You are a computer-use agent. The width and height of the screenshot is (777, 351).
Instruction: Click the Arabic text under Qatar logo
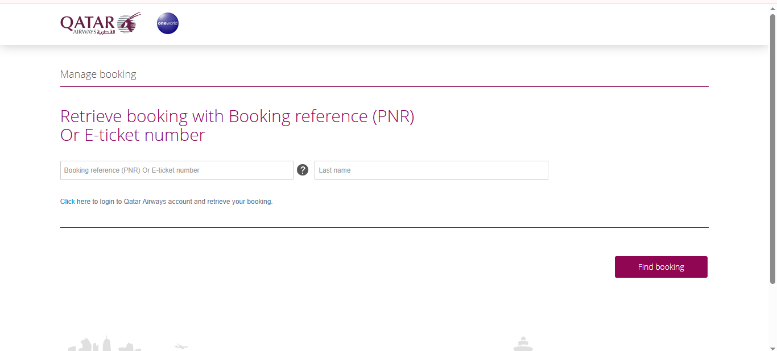pos(106,32)
